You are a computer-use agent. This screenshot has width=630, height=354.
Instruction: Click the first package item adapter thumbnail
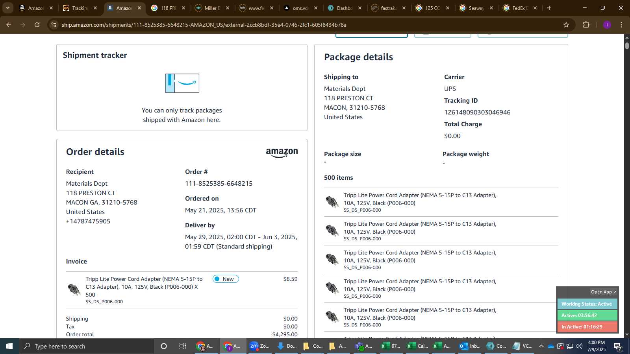click(x=332, y=202)
